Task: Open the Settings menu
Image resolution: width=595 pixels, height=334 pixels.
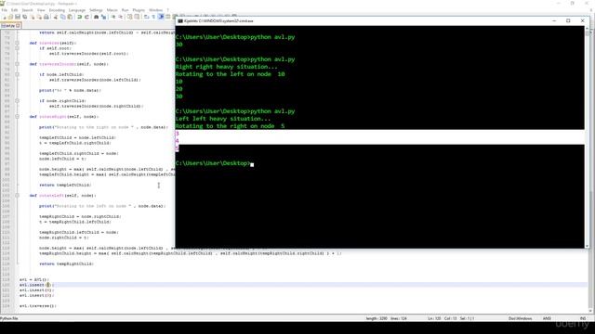Action: point(96,10)
